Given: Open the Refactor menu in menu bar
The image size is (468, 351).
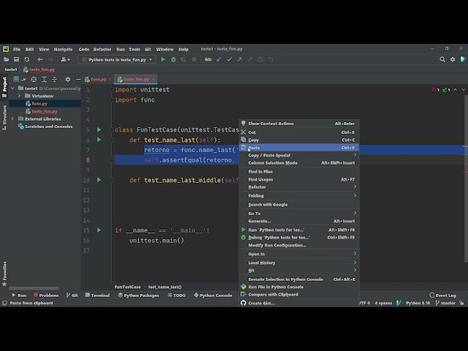Looking at the screenshot, I should (102, 49).
